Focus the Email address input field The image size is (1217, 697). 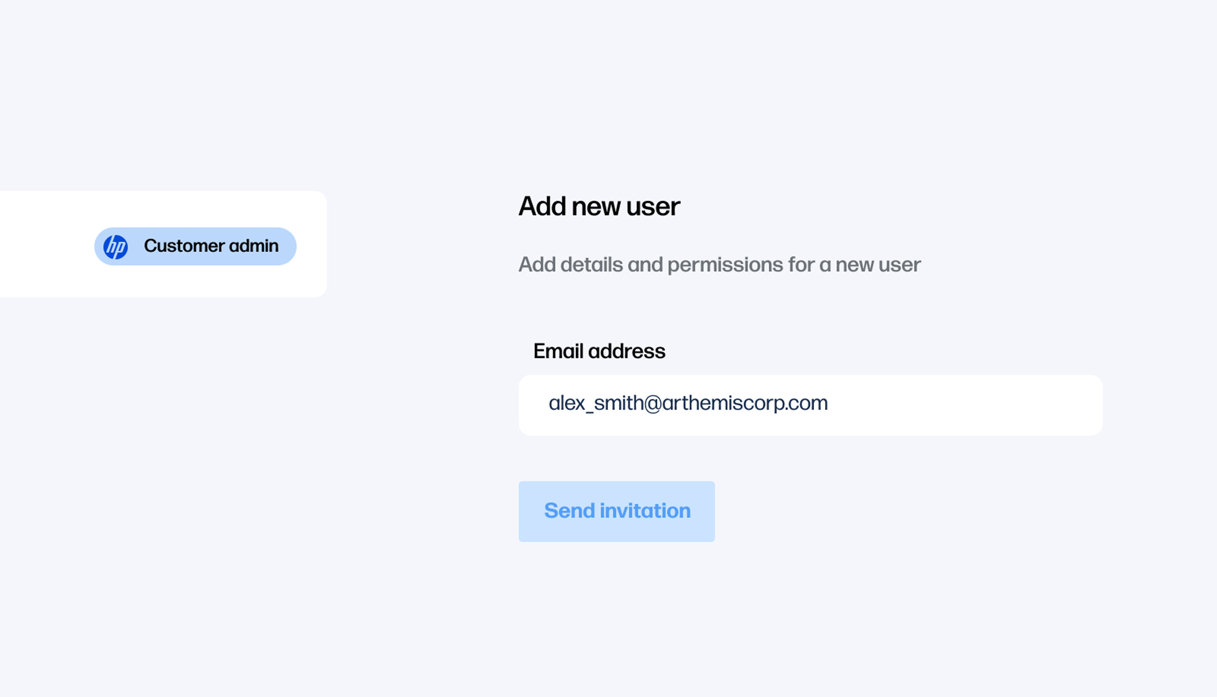coord(810,405)
